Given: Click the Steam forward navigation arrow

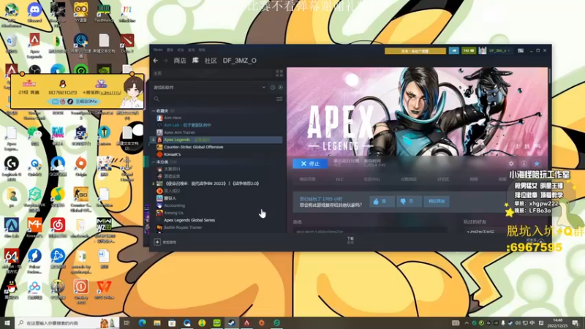Looking at the screenshot, I should coord(165,61).
